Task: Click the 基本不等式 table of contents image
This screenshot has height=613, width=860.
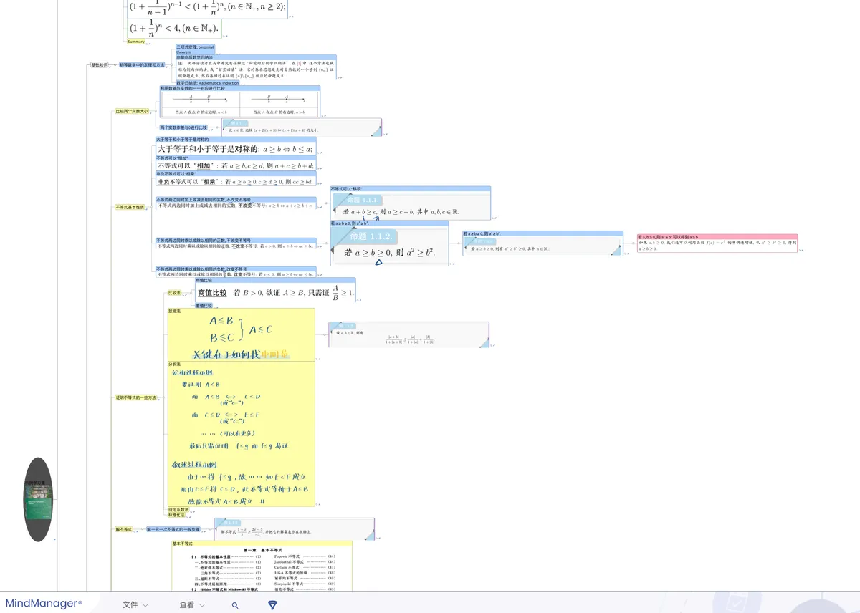Action: point(262,569)
